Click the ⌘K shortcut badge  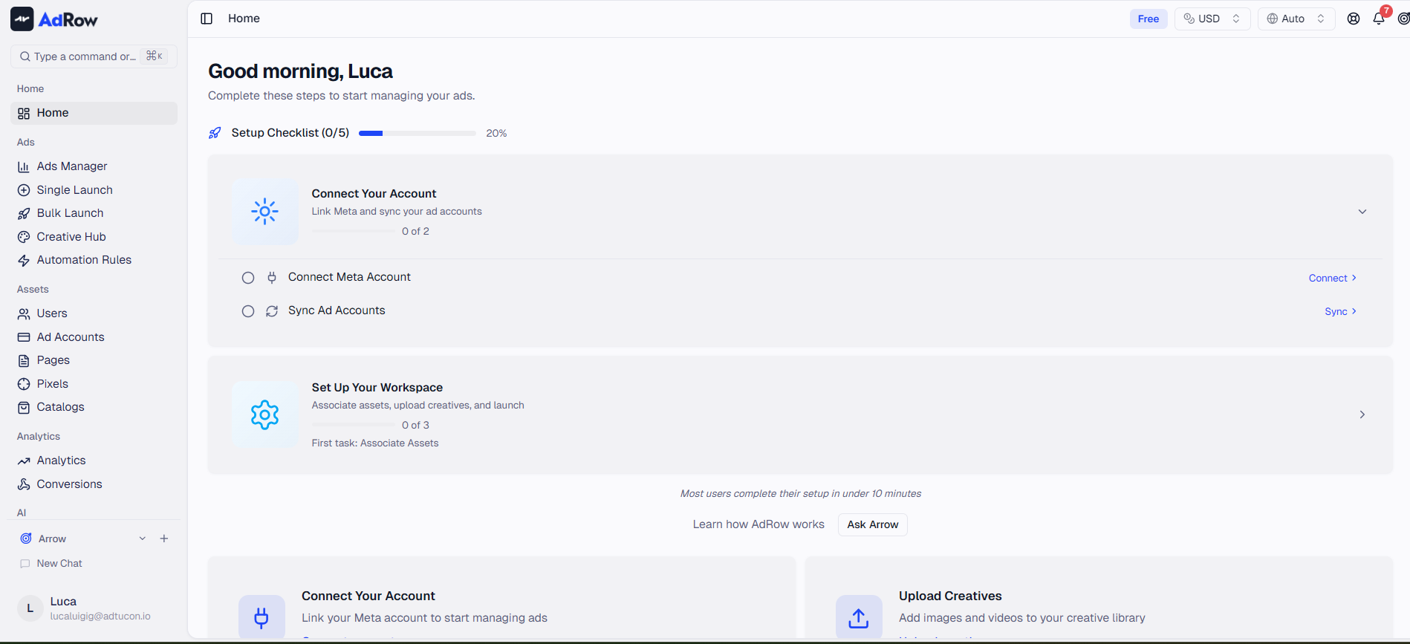pyautogui.click(x=155, y=56)
